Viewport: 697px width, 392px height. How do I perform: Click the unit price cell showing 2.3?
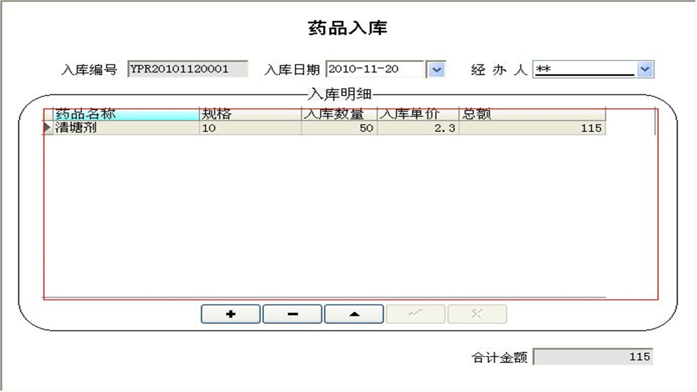click(418, 128)
